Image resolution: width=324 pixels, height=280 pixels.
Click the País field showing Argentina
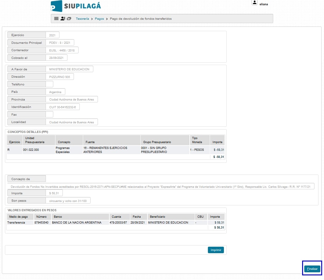55,92
